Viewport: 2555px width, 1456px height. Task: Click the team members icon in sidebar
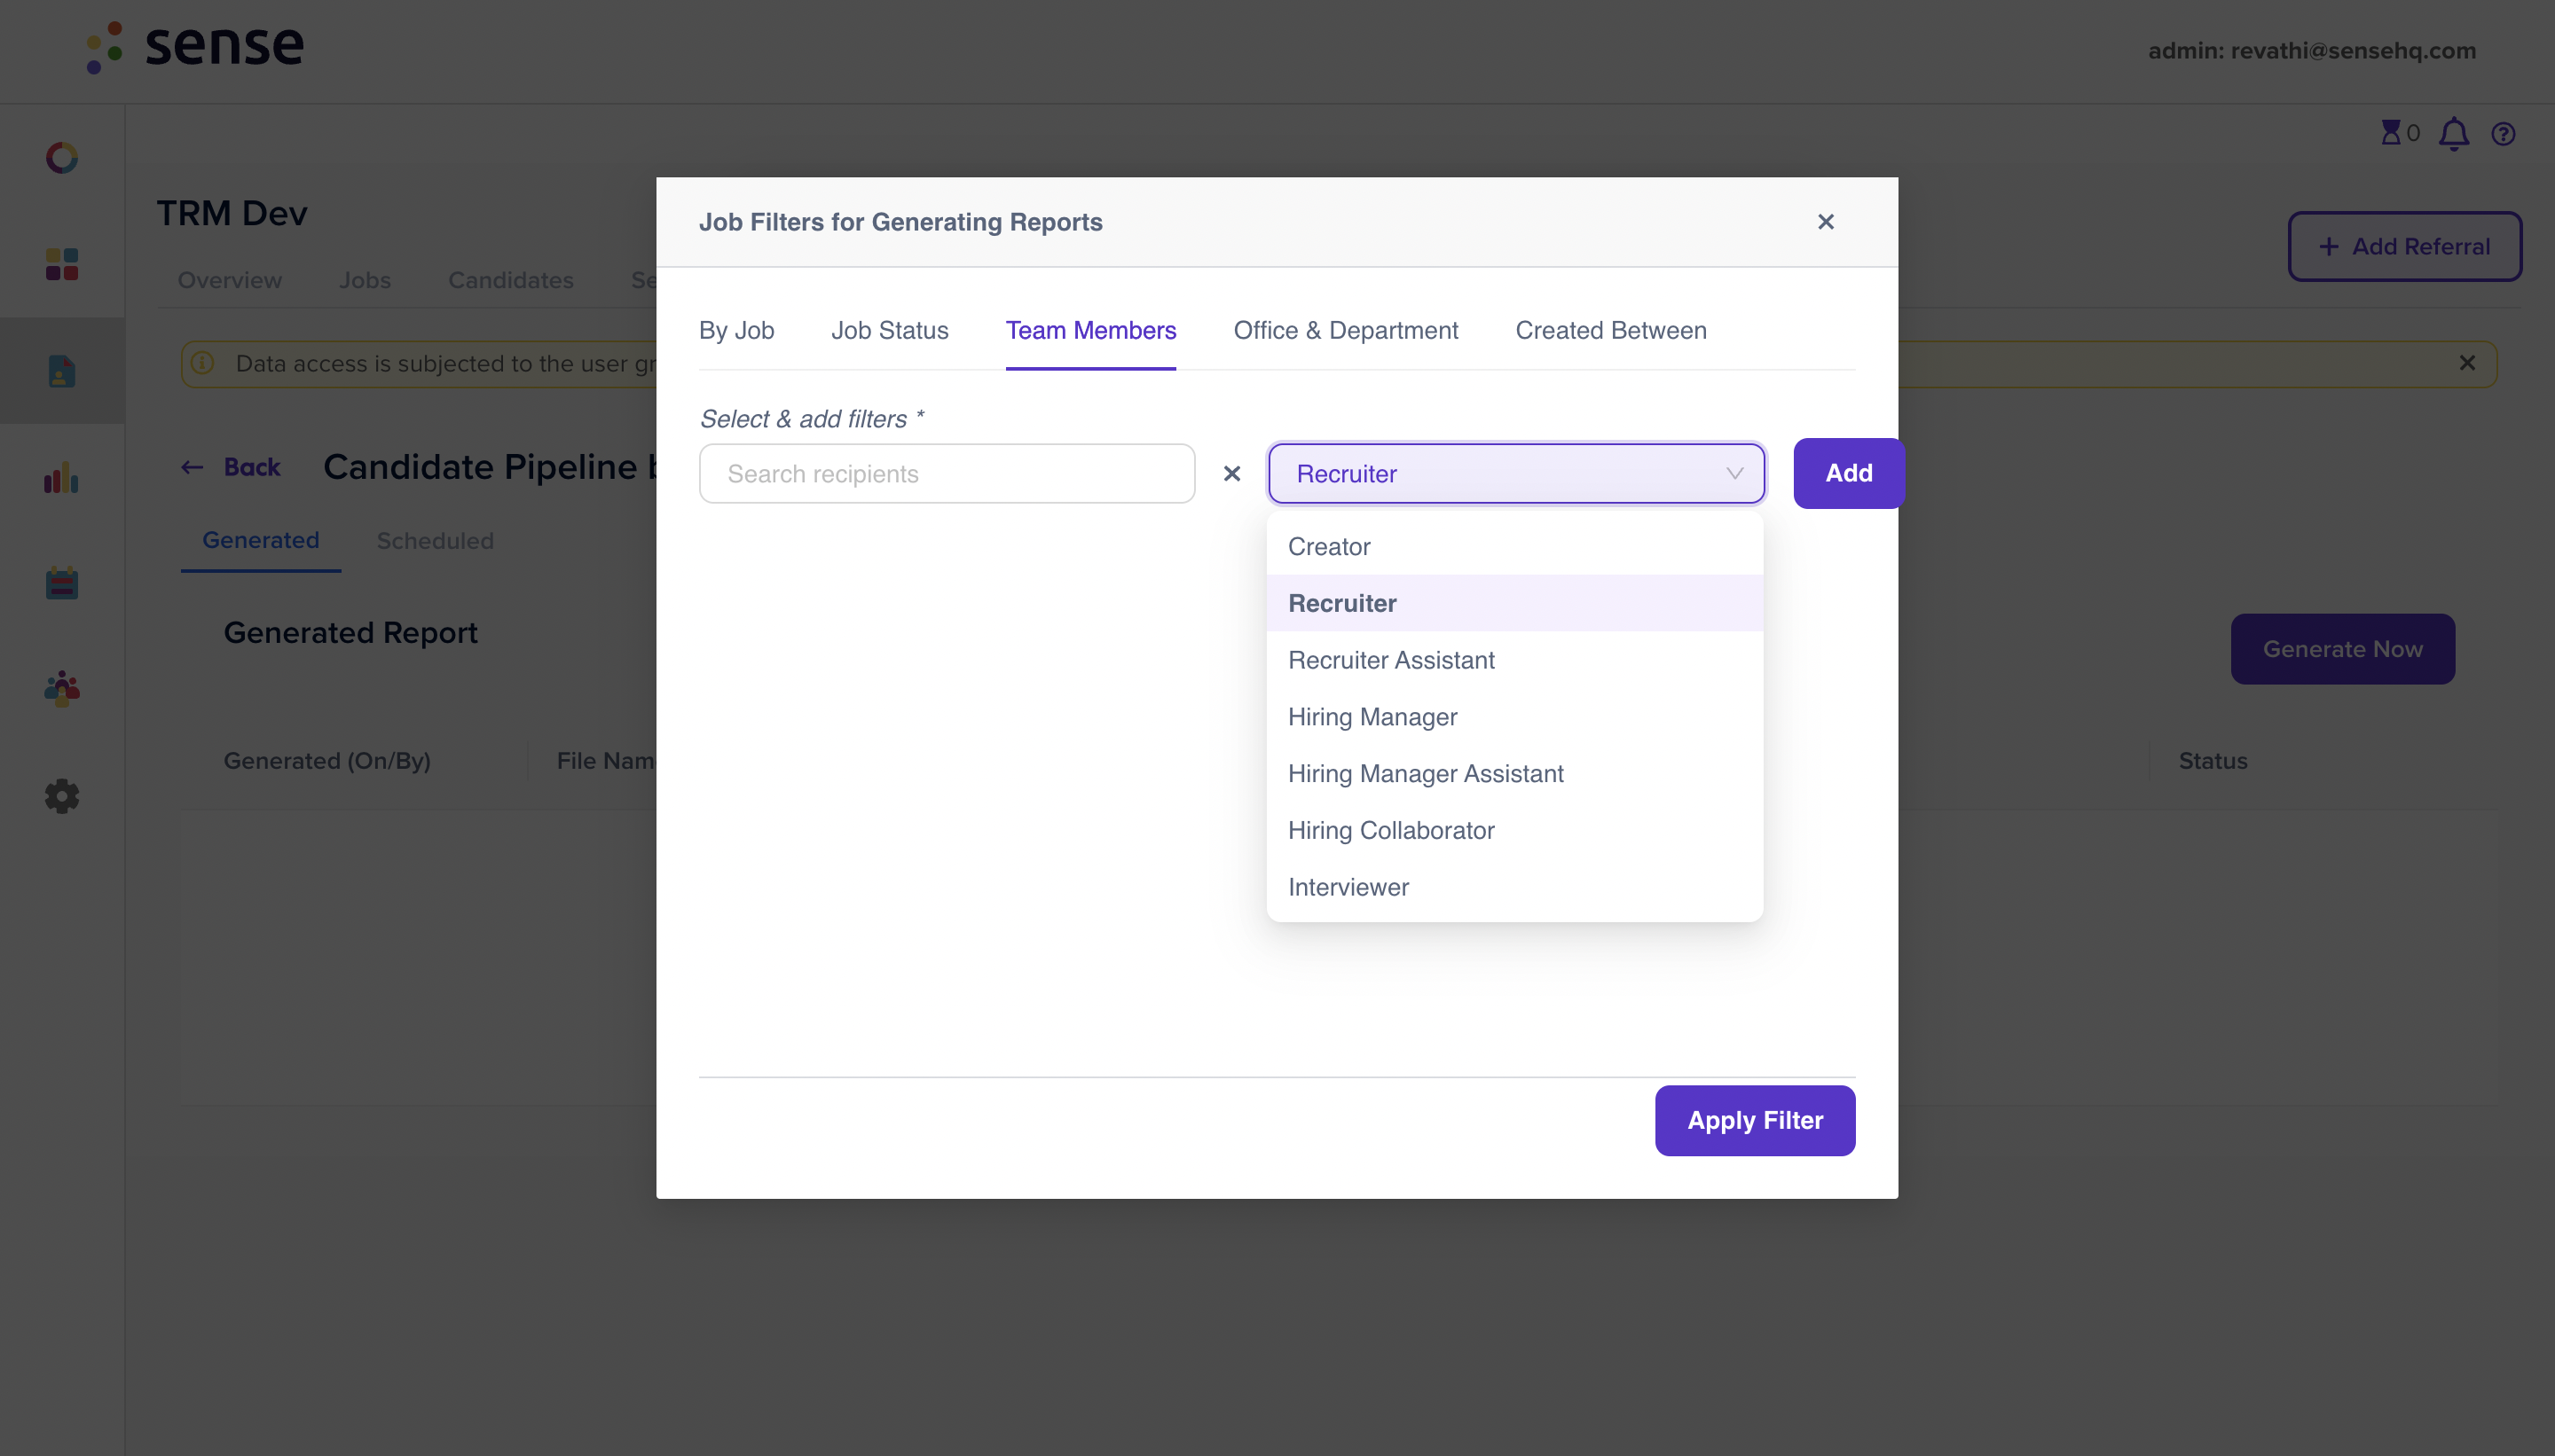[61, 688]
